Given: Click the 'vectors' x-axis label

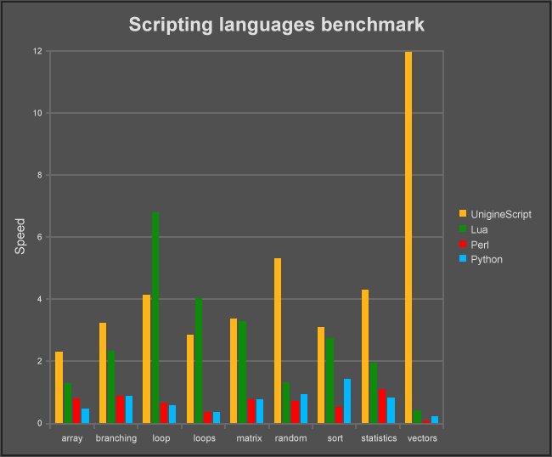Looking at the screenshot, I should (422, 438).
